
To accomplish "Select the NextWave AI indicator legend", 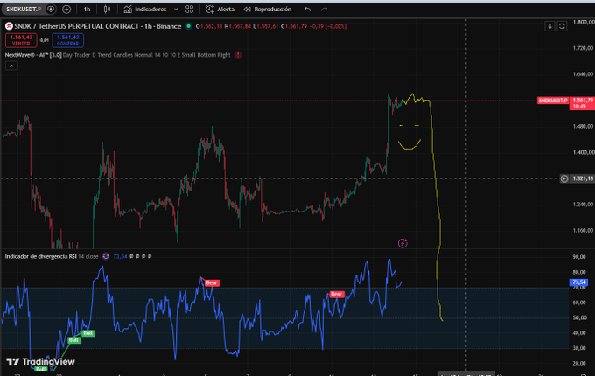I will (x=117, y=55).
